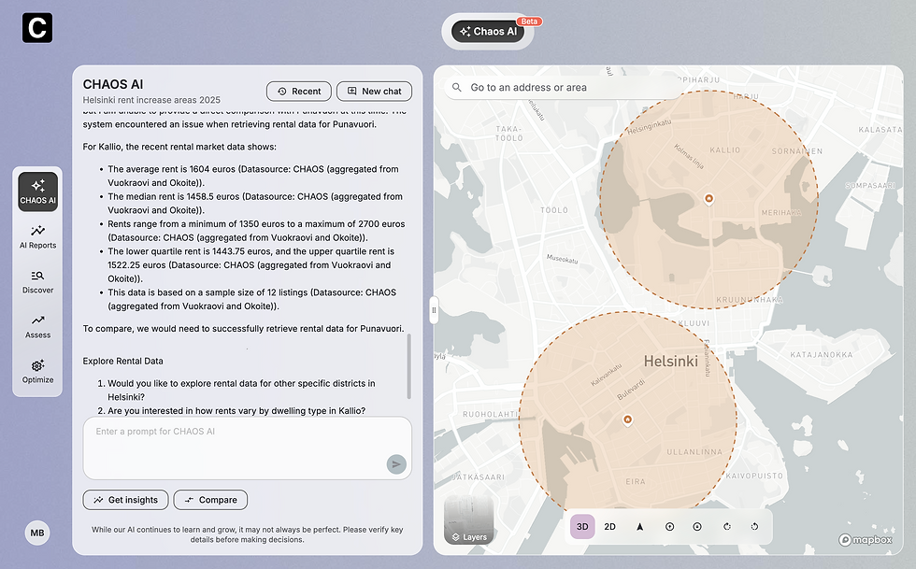Click the lower quartile rent 1443.75 euros bullet
This screenshot has height=569, width=916.
[x=250, y=265]
